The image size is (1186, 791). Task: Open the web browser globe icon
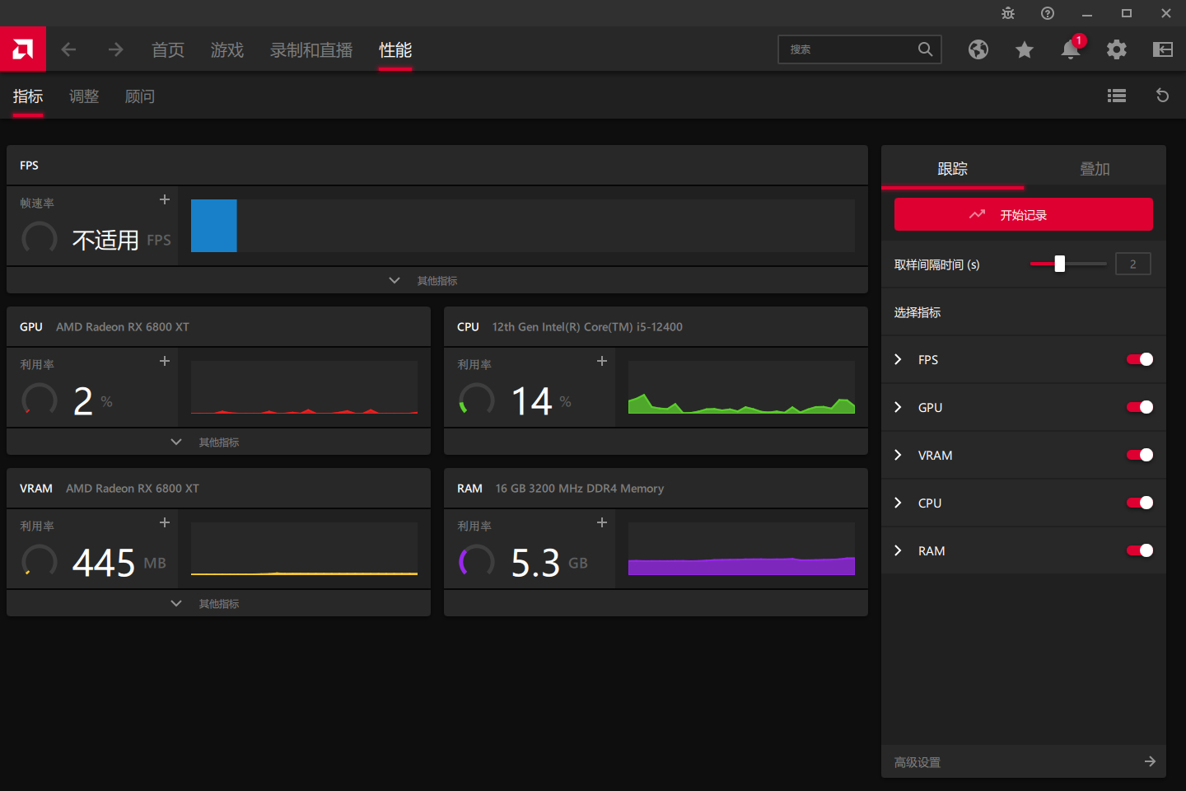(x=978, y=49)
